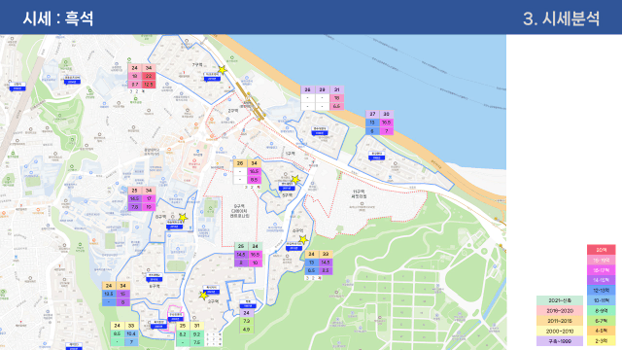
Task: Click the pink price cell reading 8.7
Action: tap(135, 85)
